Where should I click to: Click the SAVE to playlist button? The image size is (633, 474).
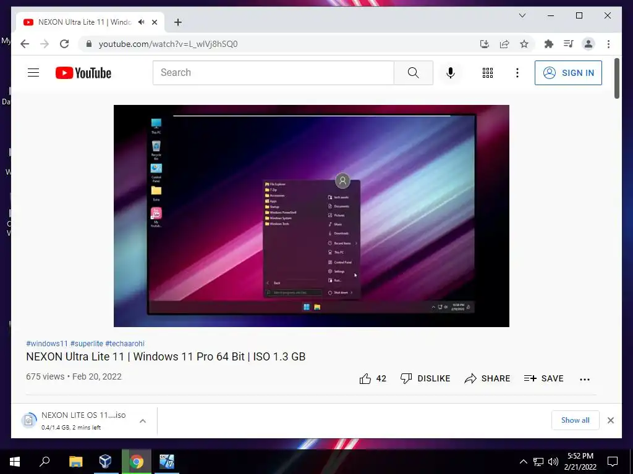pos(544,378)
